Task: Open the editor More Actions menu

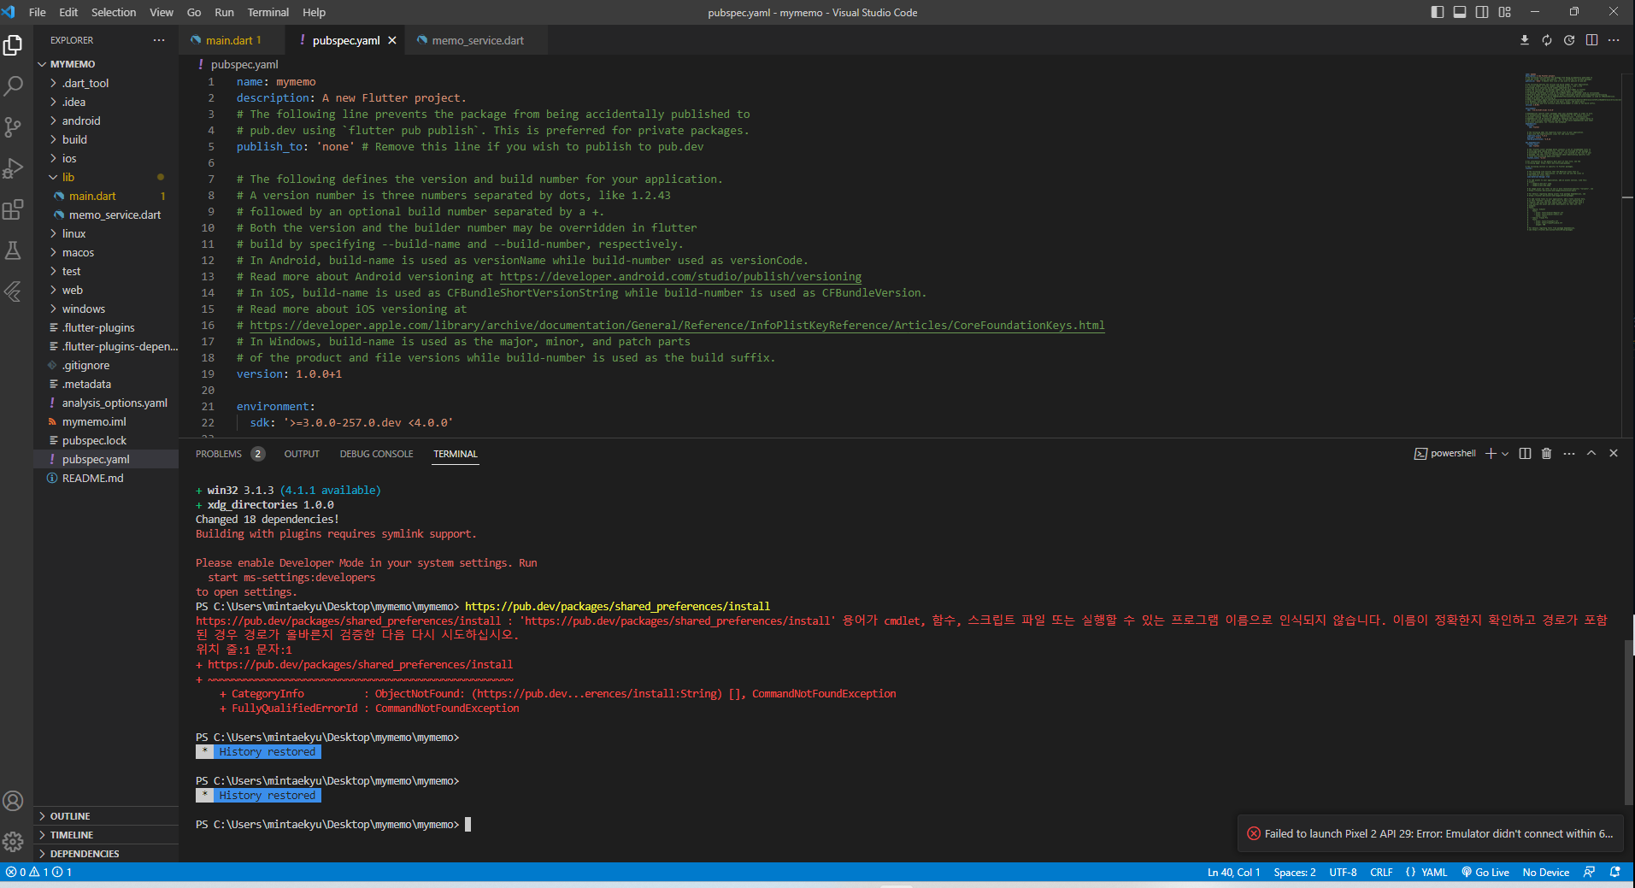Action: coord(1614,40)
